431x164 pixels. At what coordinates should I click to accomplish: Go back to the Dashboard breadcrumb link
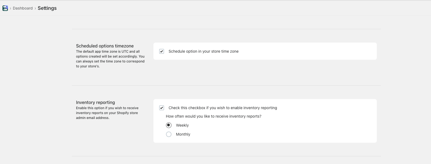point(23,8)
